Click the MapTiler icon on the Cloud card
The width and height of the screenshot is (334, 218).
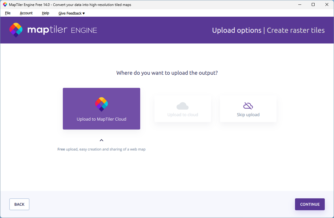pos(102,104)
